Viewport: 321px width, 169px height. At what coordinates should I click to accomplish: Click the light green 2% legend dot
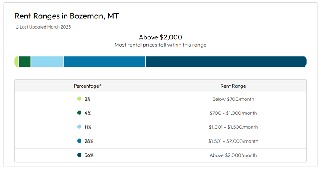coord(79,99)
